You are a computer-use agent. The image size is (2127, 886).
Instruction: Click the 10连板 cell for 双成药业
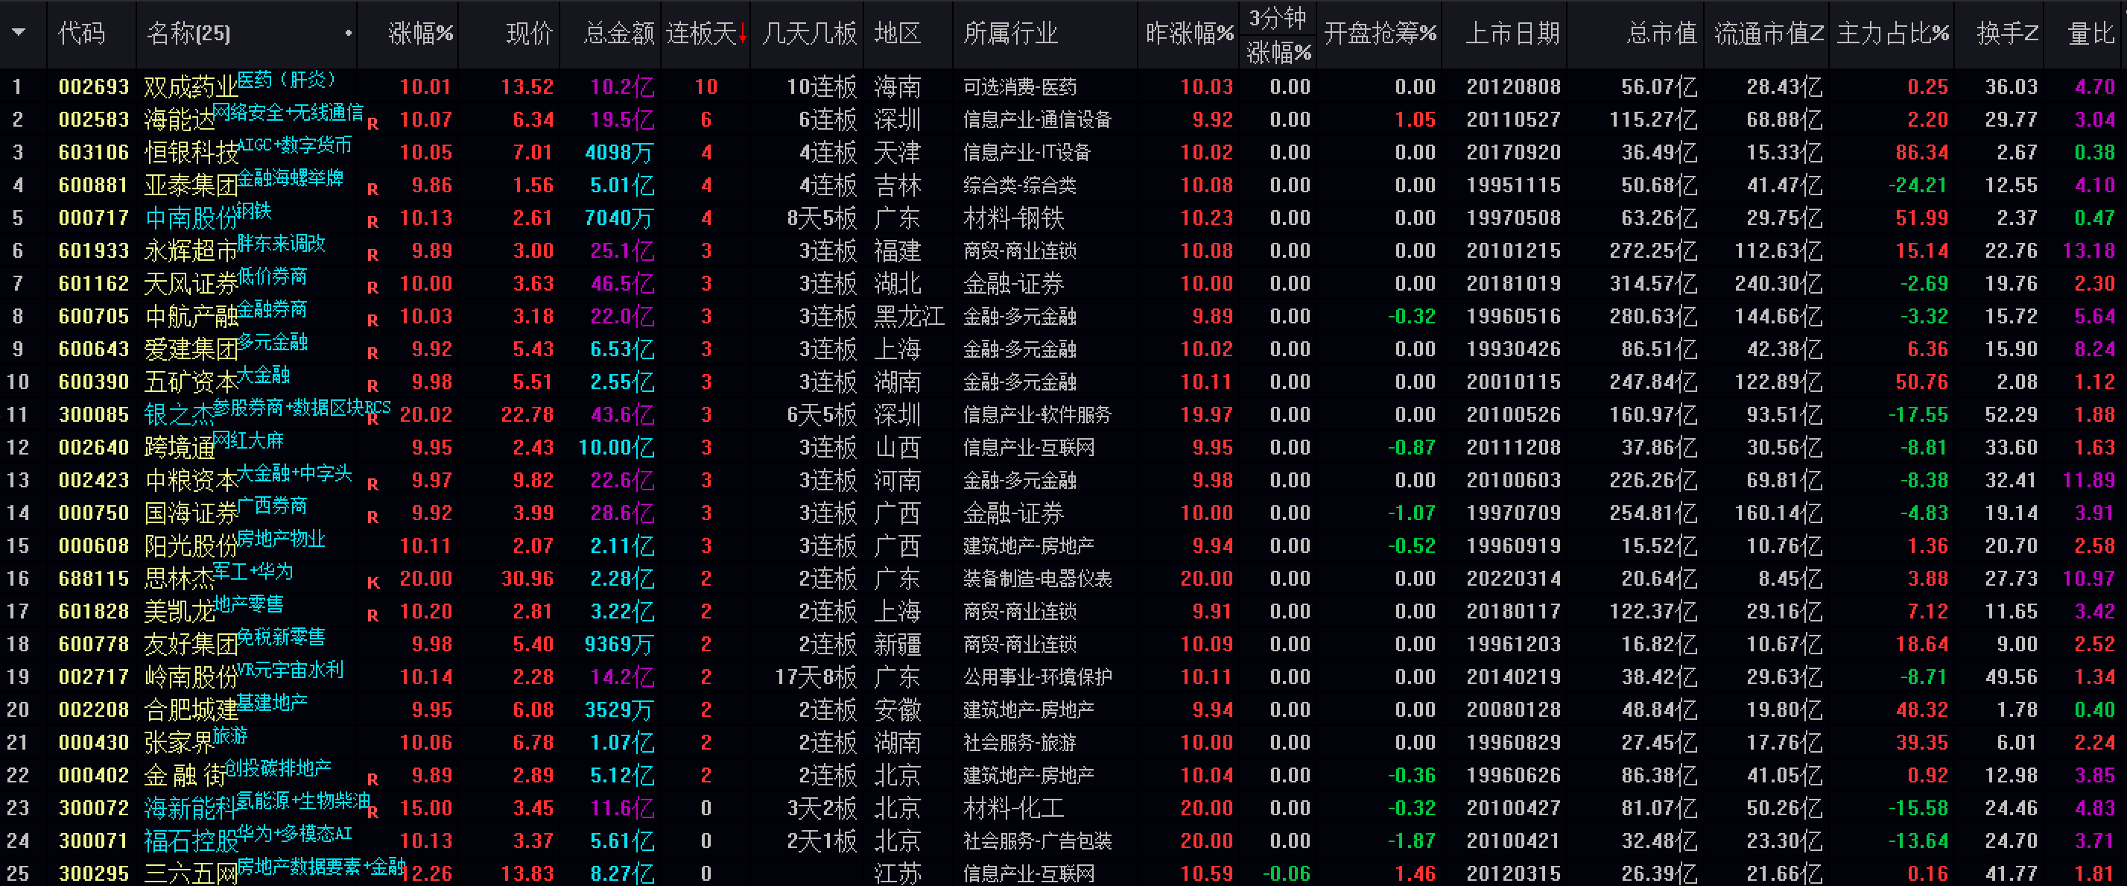tap(822, 86)
